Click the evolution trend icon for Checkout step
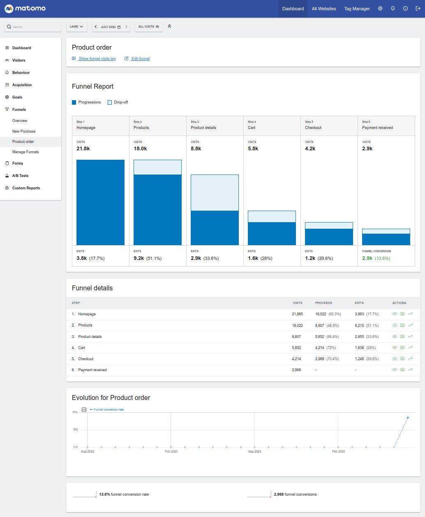This screenshot has width=425, height=517. [x=409, y=358]
